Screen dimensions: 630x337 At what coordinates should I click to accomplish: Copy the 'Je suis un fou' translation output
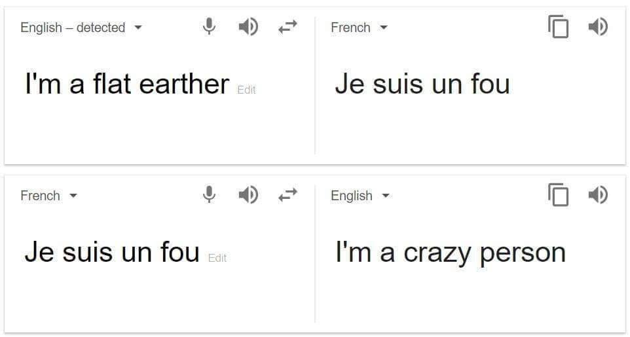(x=558, y=27)
